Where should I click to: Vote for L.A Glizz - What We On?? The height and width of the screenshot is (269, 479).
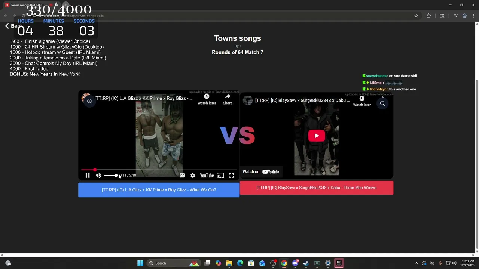pos(159,190)
